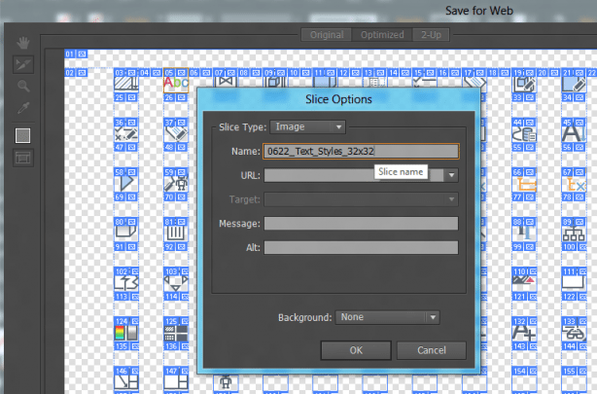The height and width of the screenshot is (394, 597).
Task: Select slice 102 arrows icon
Action: pyautogui.click(x=126, y=283)
